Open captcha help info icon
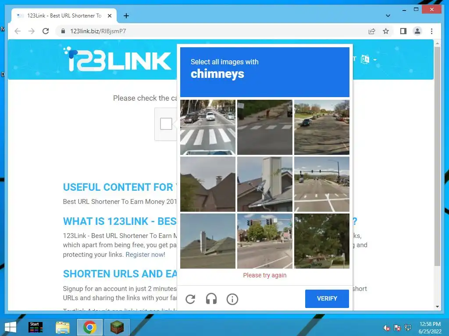449x336 pixels. click(x=232, y=299)
